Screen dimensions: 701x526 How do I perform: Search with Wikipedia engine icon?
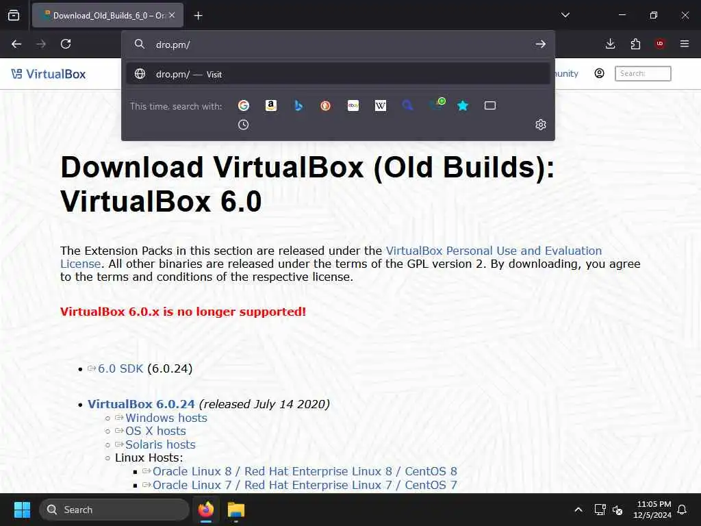[x=381, y=105]
